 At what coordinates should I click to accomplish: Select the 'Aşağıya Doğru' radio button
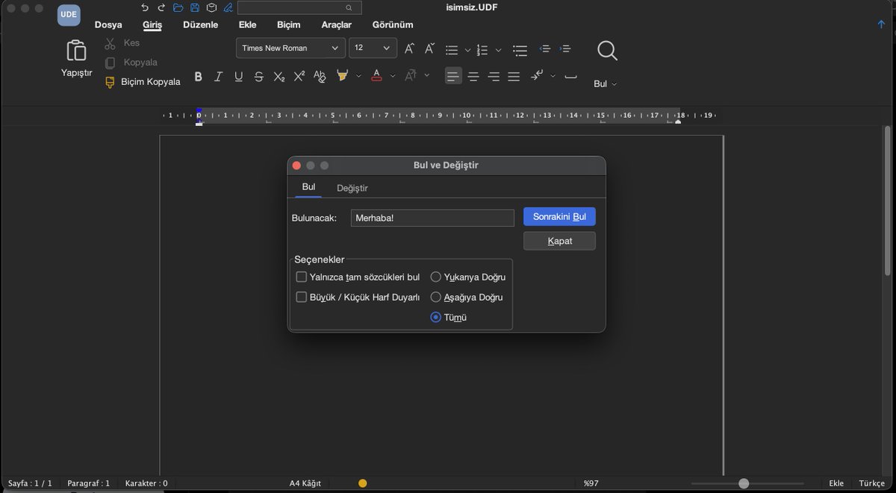click(436, 297)
